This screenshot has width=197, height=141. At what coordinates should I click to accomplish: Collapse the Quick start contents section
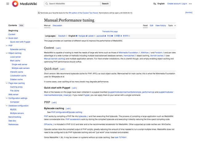pos(6,38)
